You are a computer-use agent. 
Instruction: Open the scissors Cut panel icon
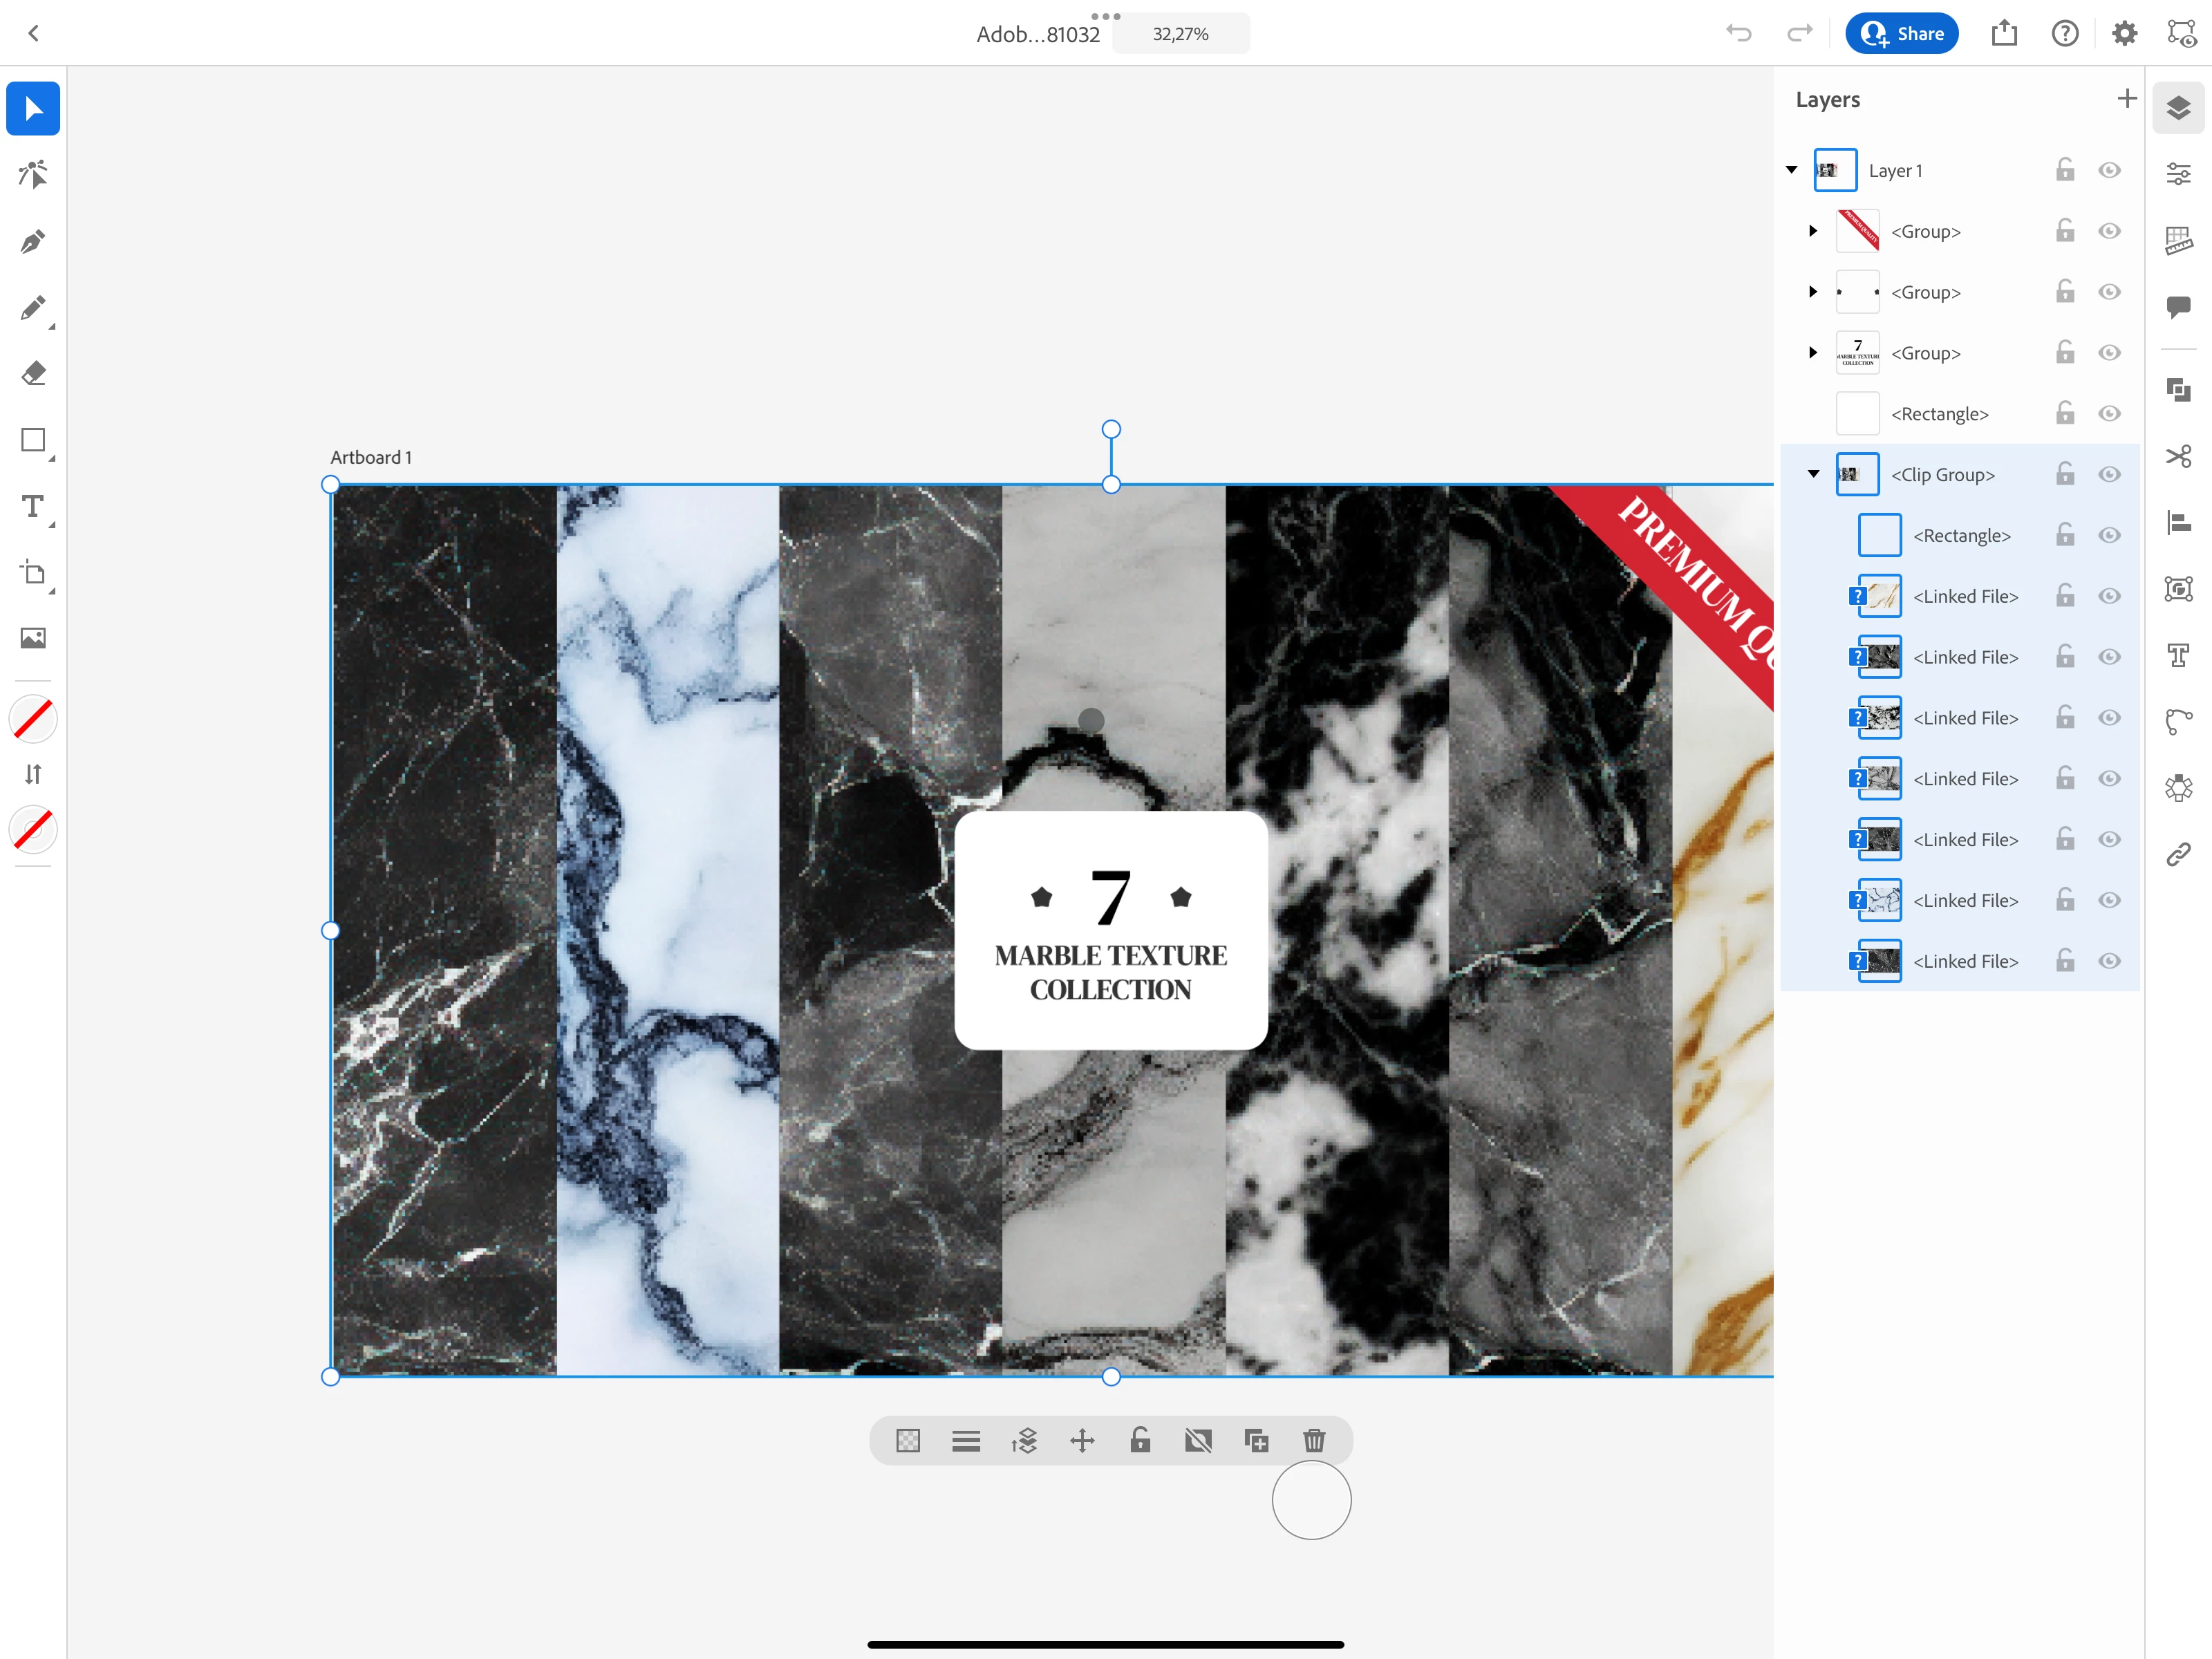tap(2178, 456)
